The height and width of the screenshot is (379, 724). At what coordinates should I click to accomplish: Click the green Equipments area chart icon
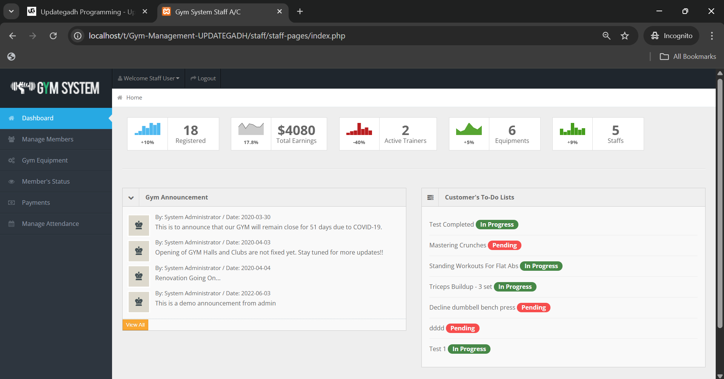(x=469, y=129)
